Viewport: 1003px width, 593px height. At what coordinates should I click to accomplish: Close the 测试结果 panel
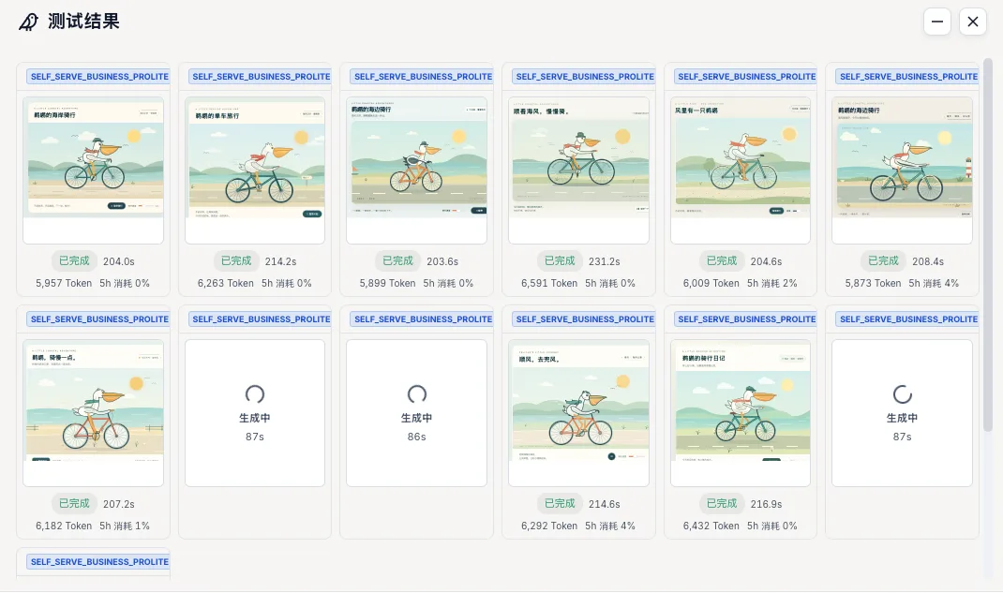(973, 22)
